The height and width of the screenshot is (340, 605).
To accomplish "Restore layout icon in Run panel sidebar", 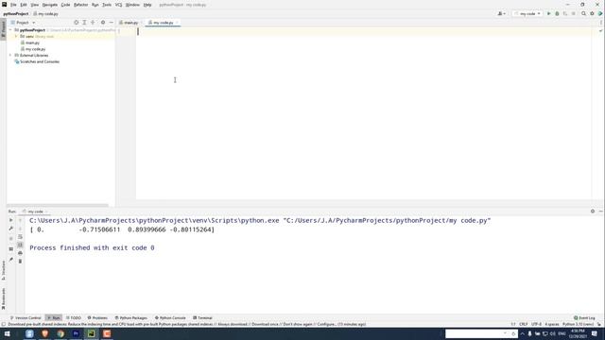I will tap(10, 249).
